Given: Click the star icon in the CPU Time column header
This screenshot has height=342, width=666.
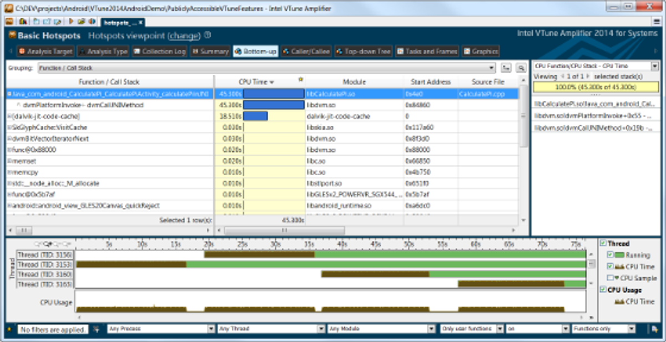Looking at the screenshot, I should (x=300, y=79).
